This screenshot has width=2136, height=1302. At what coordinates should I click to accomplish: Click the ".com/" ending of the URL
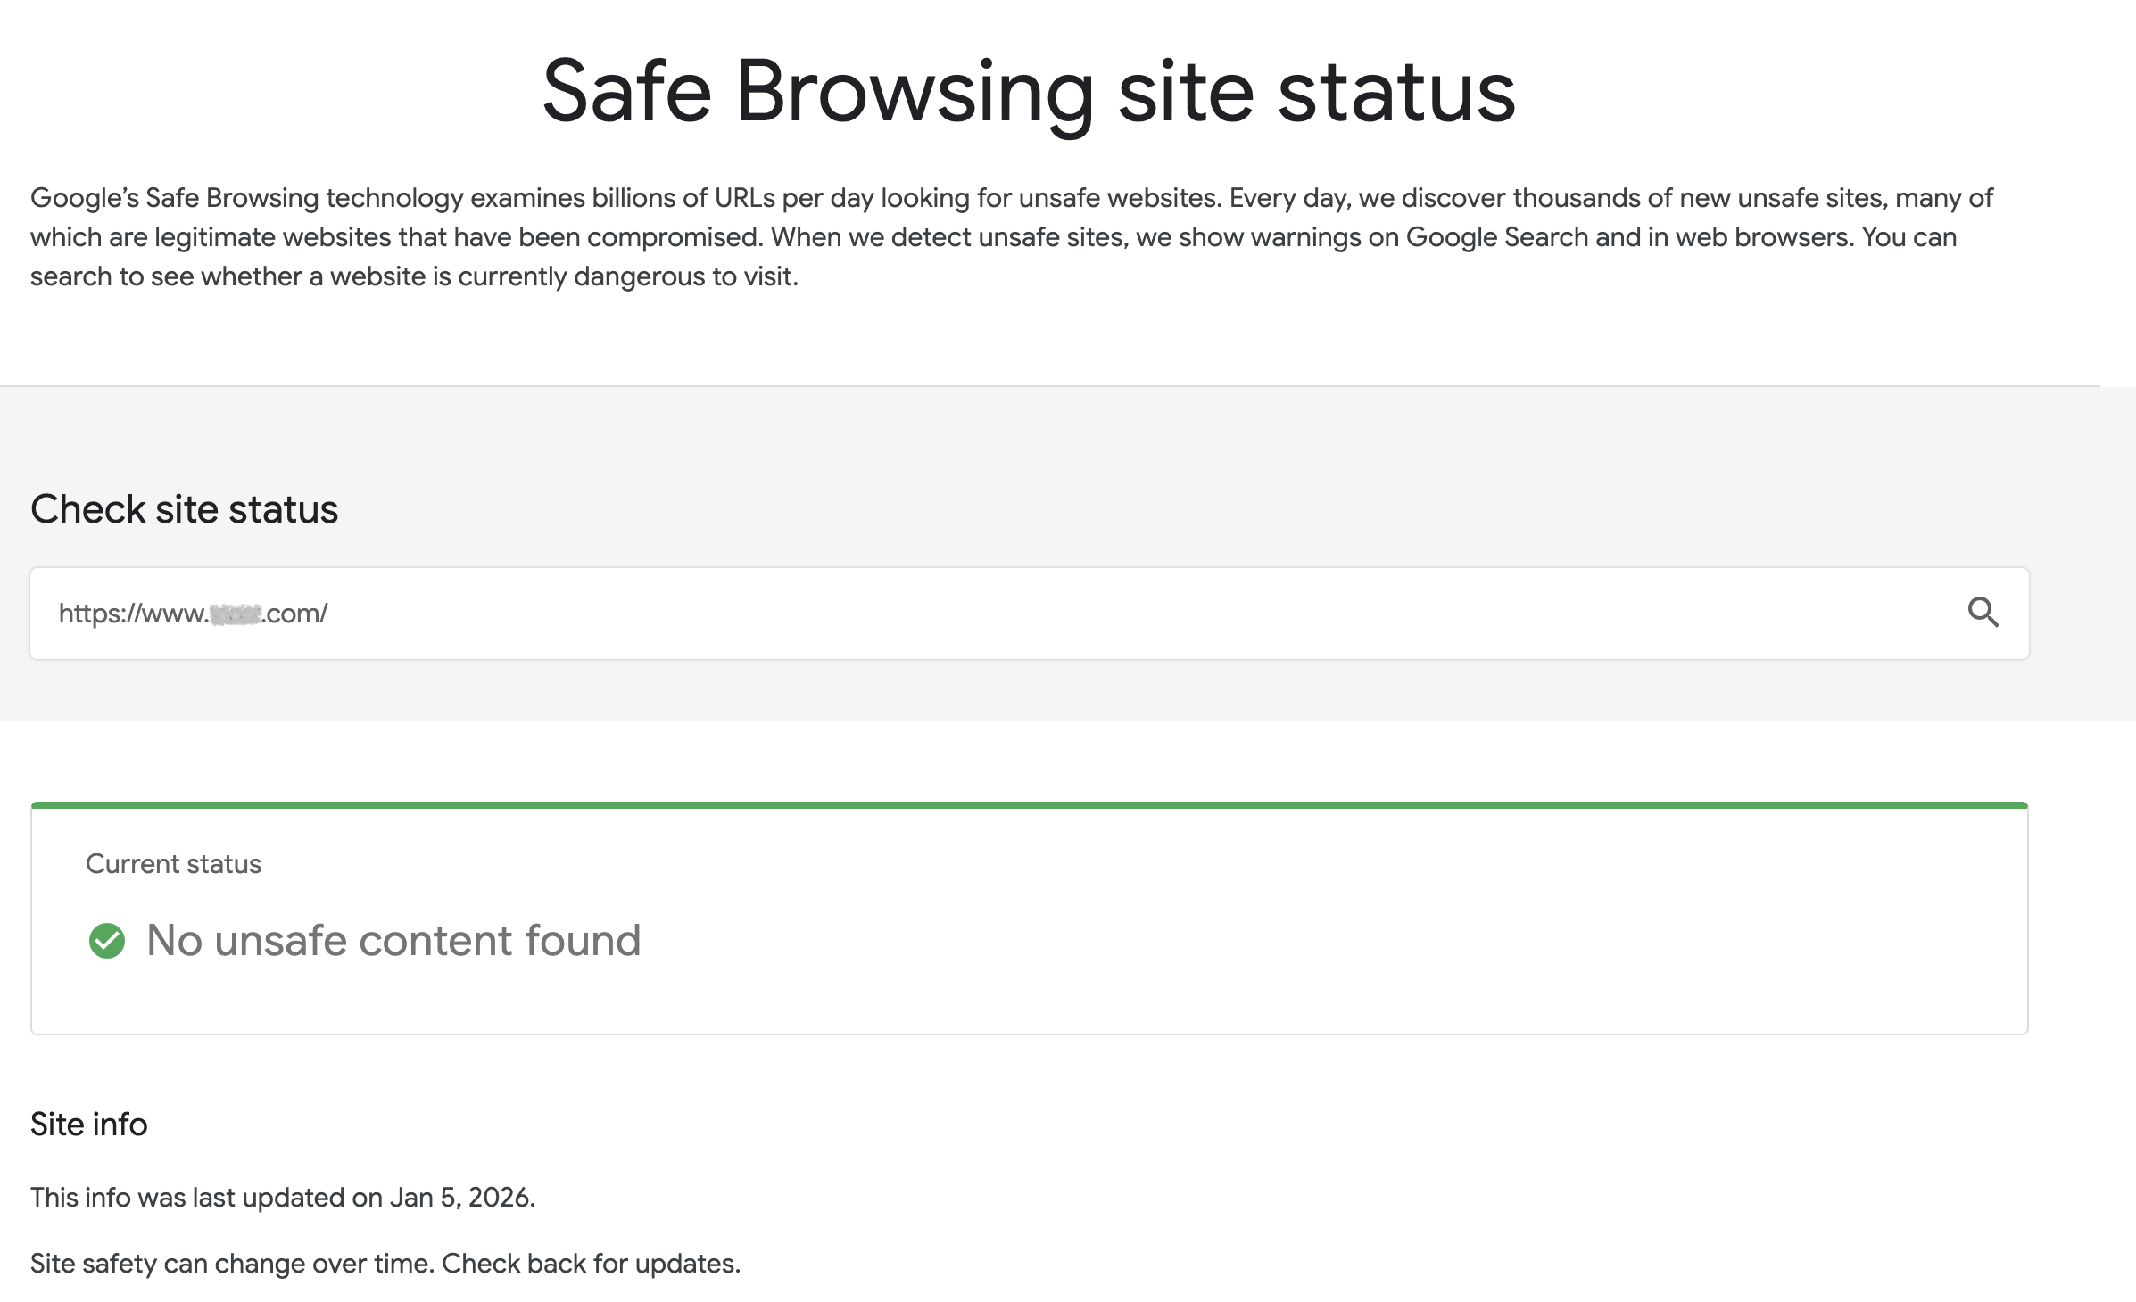[x=296, y=614]
